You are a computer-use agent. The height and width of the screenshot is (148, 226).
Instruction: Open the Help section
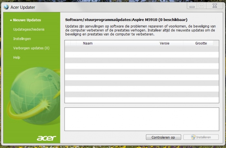(17, 57)
